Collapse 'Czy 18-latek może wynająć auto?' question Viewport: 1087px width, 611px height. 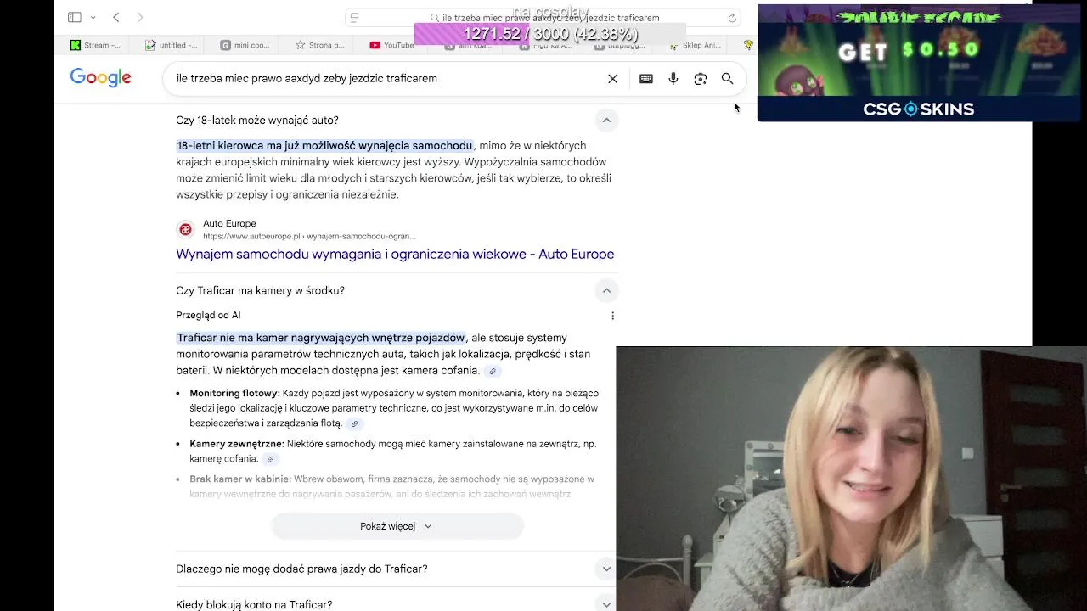(606, 121)
